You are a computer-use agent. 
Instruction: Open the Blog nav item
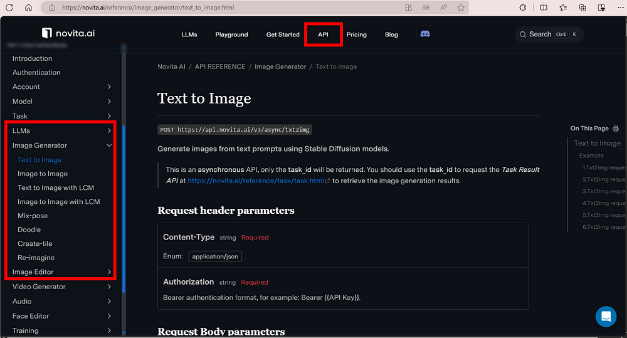[x=391, y=34]
